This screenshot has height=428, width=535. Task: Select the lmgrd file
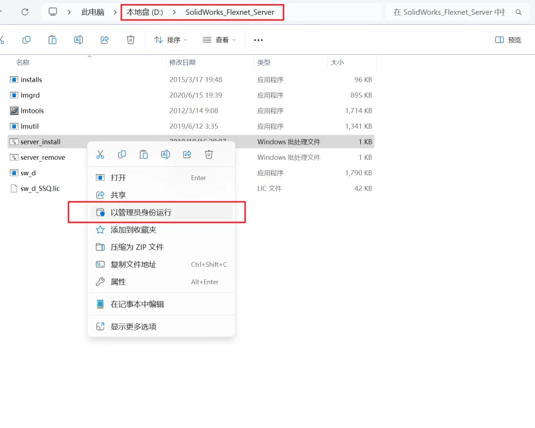coord(30,95)
